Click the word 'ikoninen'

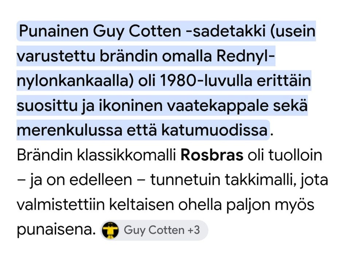click(131, 106)
